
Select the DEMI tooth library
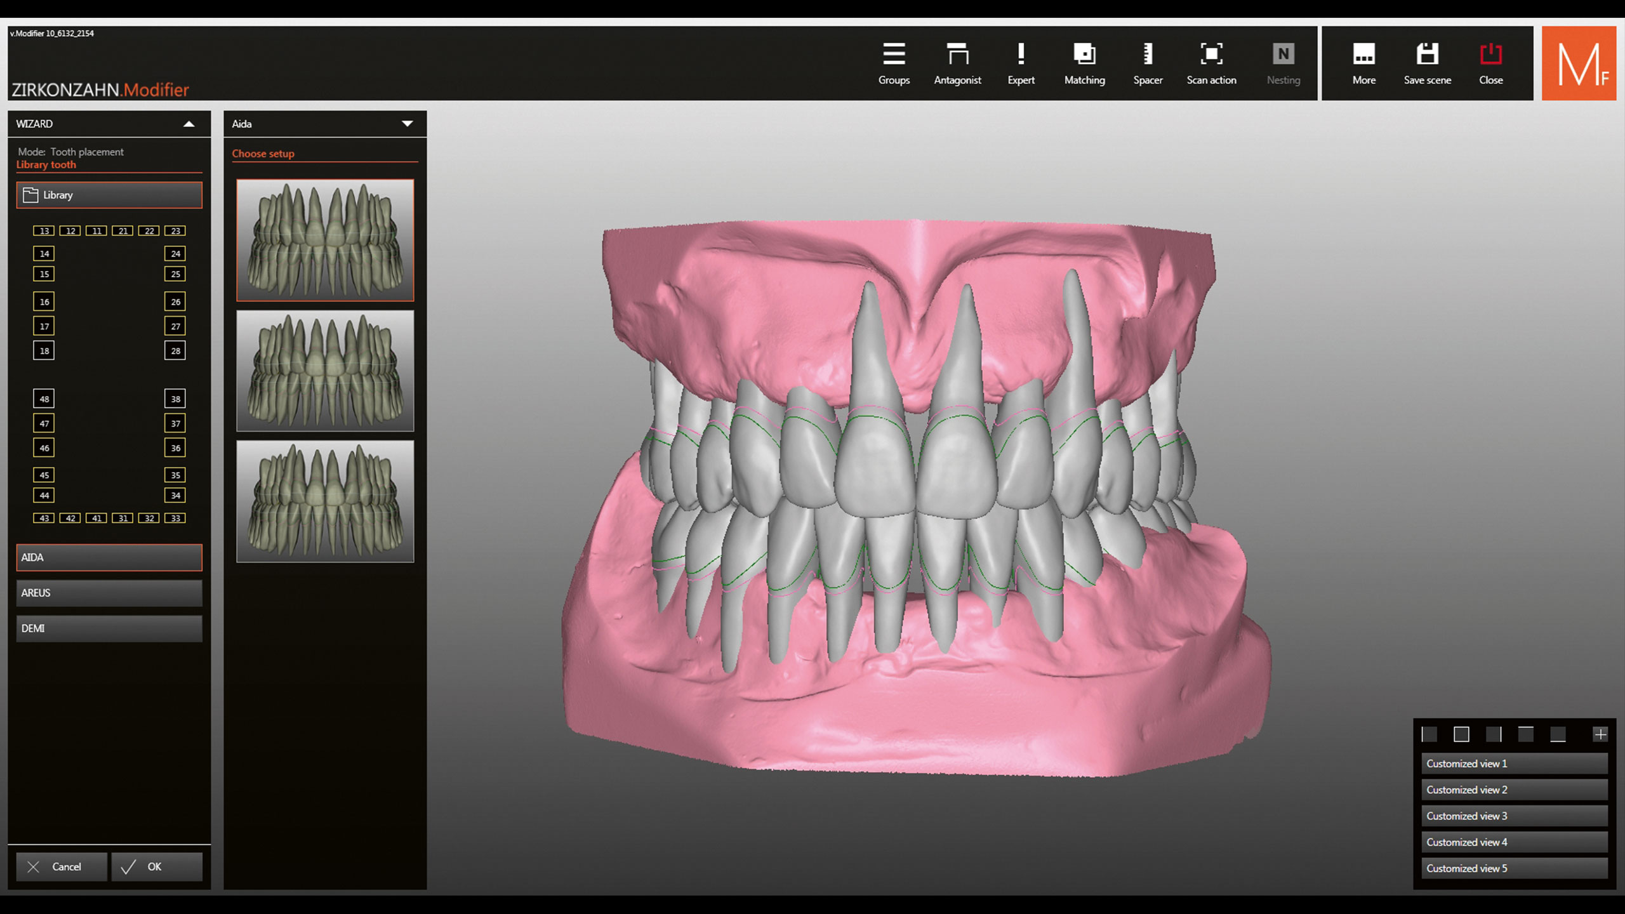coord(109,628)
